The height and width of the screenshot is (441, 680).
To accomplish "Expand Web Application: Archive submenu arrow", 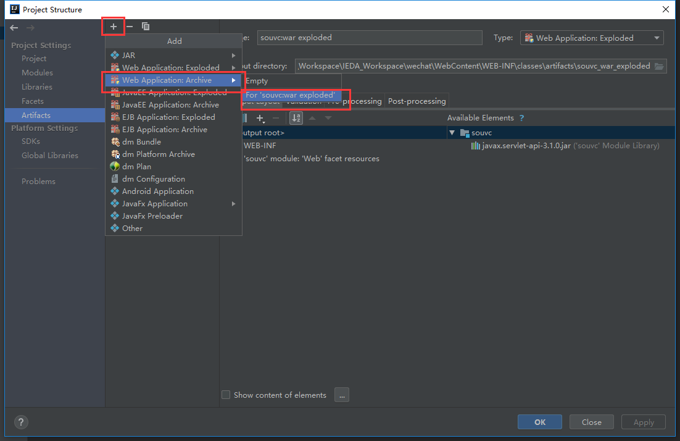I will pyautogui.click(x=234, y=80).
